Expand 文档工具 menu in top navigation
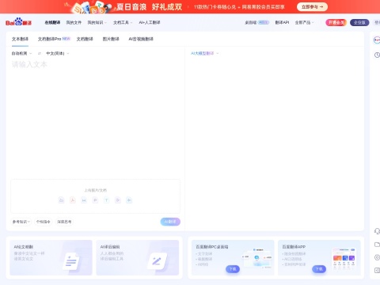This screenshot has width=380, height=285. coord(123,22)
